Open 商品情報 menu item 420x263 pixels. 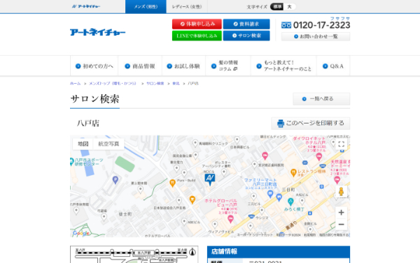[x=140, y=66]
